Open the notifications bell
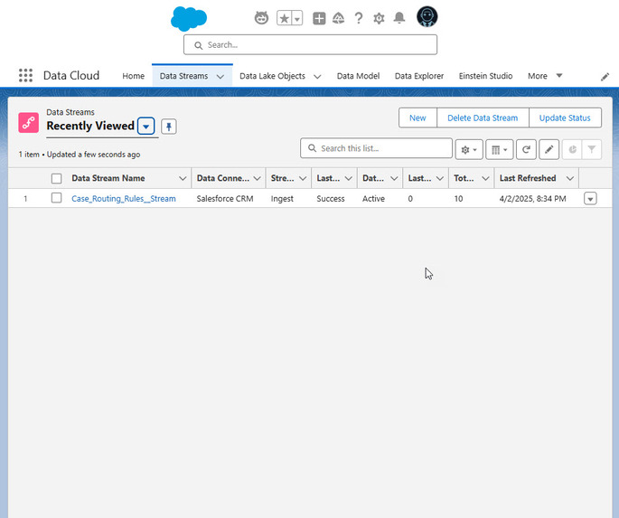 (x=399, y=18)
